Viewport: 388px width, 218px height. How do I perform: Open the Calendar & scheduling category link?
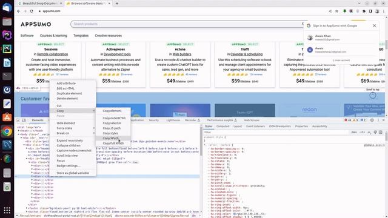point(247,54)
